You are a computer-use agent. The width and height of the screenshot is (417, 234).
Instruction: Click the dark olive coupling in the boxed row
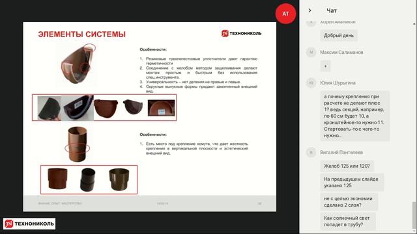tap(119, 179)
